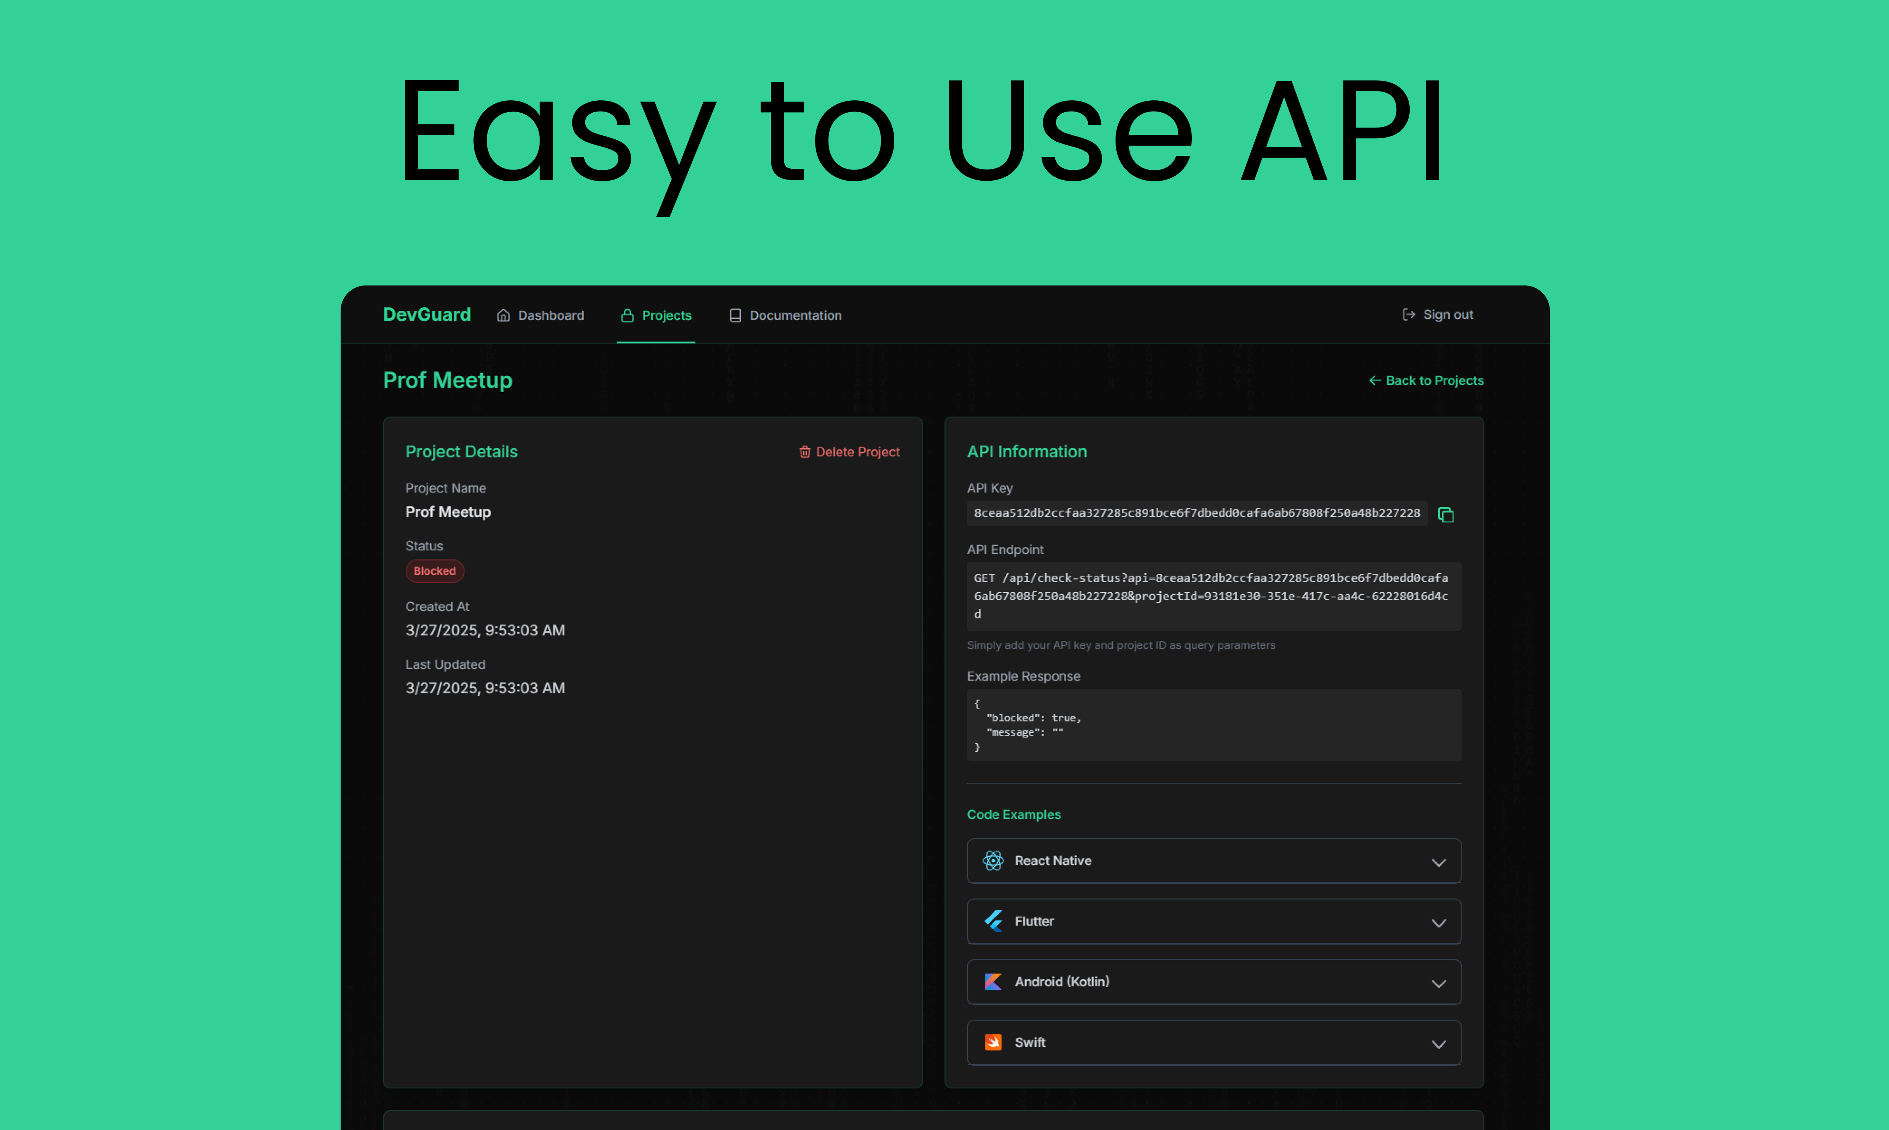Click the Flutter chevron arrow
1889x1130 pixels.
(x=1439, y=923)
